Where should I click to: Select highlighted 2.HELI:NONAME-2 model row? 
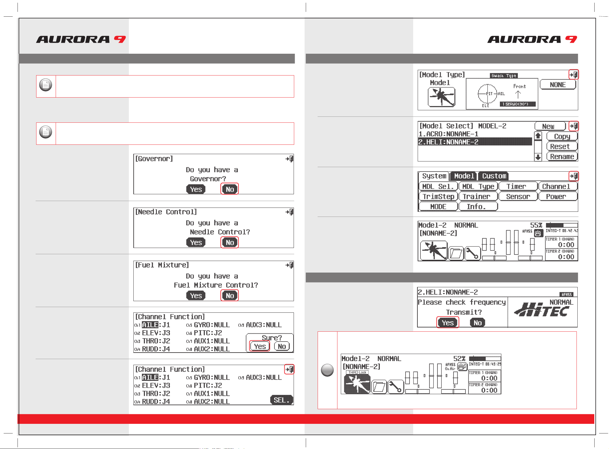tap(475, 142)
